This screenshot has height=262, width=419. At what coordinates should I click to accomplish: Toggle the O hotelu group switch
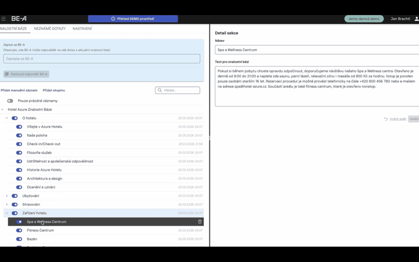(x=15, y=118)
